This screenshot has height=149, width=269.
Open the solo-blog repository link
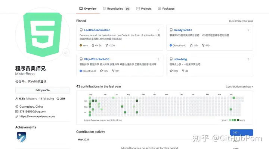coord(180,59)
